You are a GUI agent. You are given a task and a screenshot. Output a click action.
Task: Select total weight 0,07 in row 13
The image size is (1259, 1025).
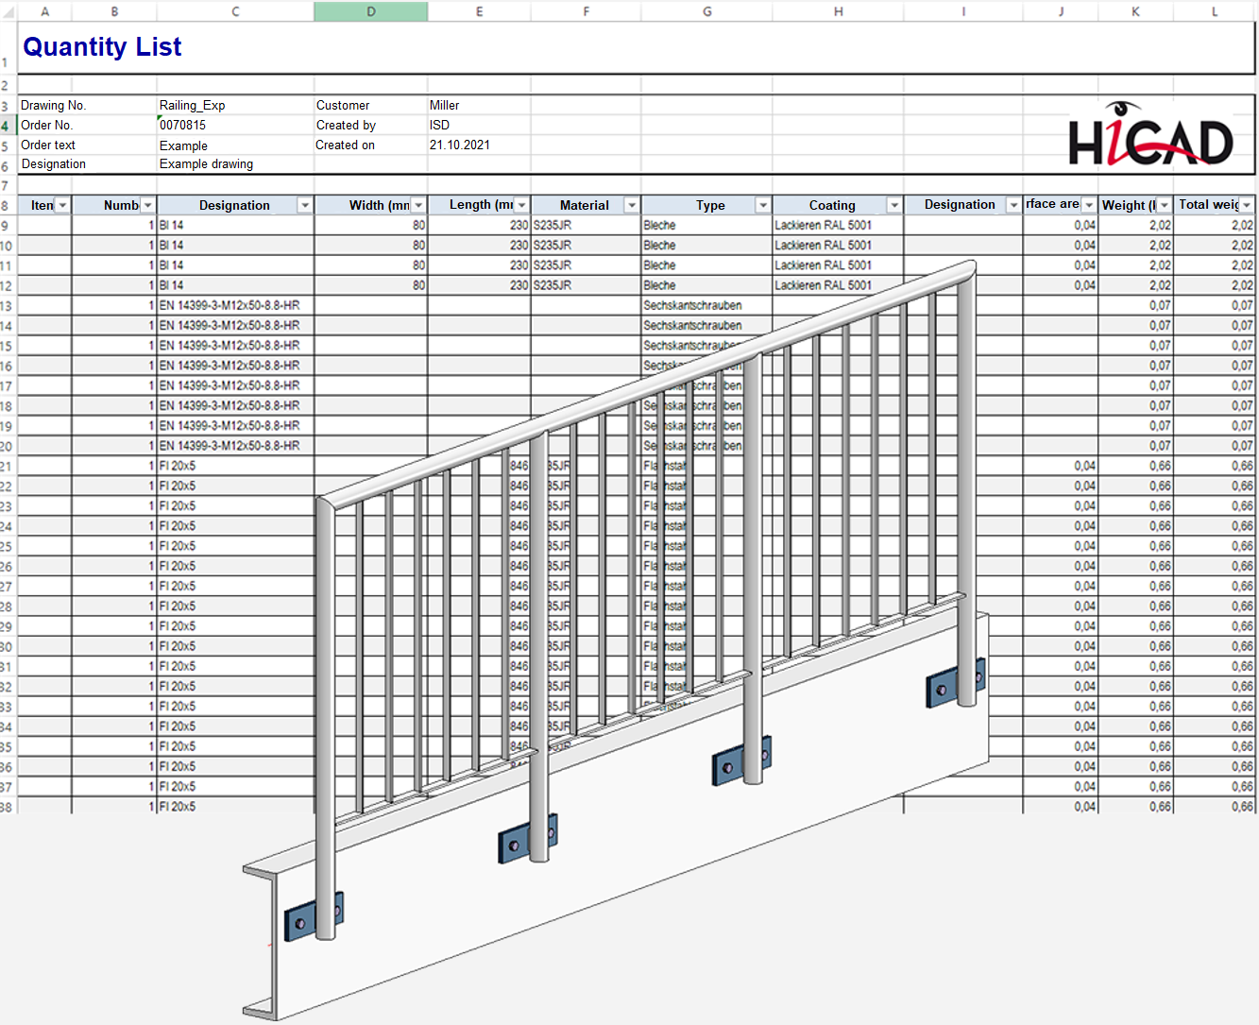pos(1216,305)
